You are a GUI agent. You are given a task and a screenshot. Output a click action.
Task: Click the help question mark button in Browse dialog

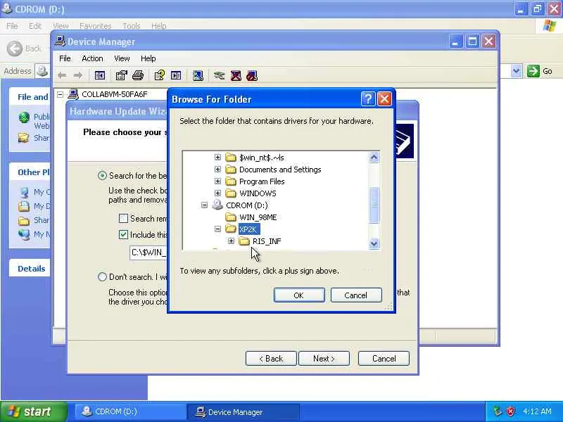point(368,99)
